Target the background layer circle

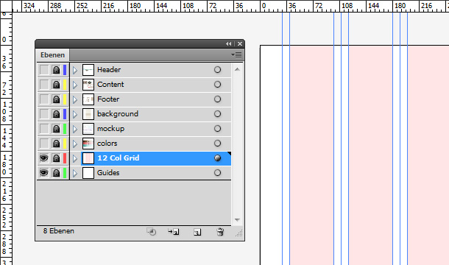tap(217, 114)
